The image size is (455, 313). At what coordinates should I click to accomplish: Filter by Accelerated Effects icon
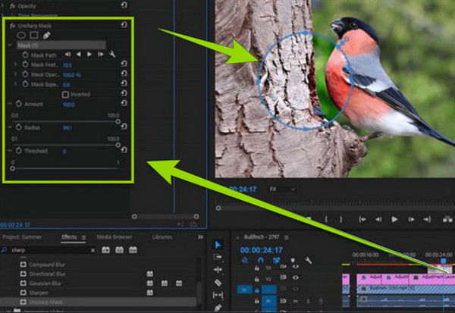[105, 250]
